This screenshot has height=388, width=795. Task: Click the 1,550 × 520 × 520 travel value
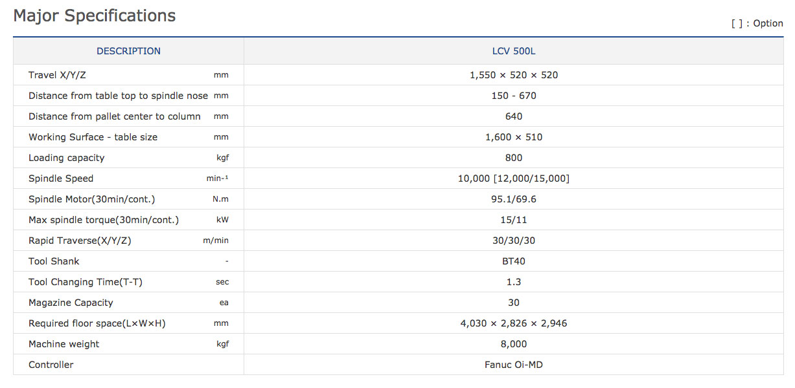(x=513, y=75)
